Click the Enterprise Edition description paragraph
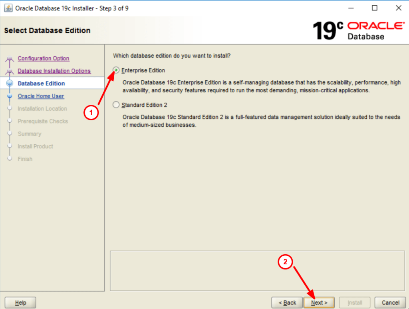The height and width of the screenshot is (309, 409). pos(262,86)
